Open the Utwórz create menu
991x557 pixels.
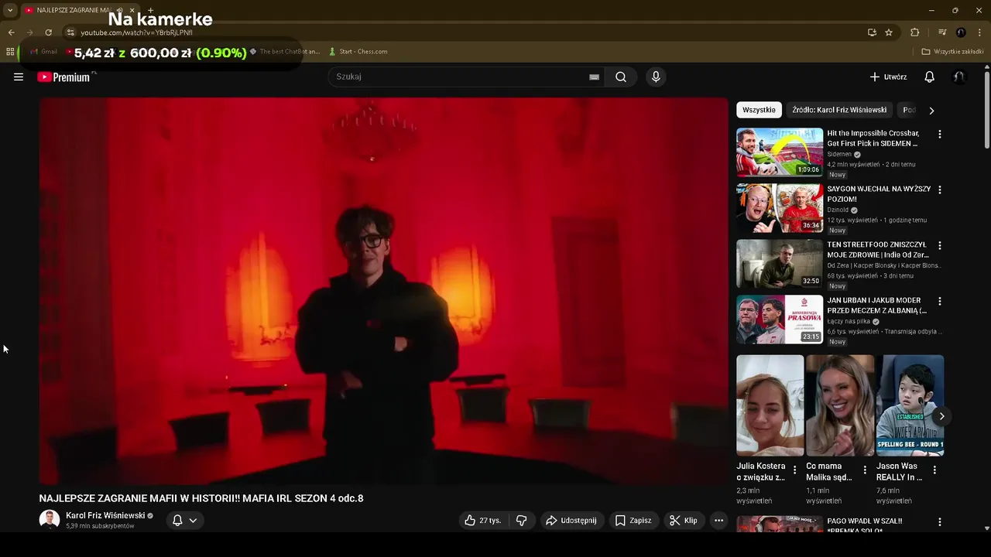[x=888, y=77]
